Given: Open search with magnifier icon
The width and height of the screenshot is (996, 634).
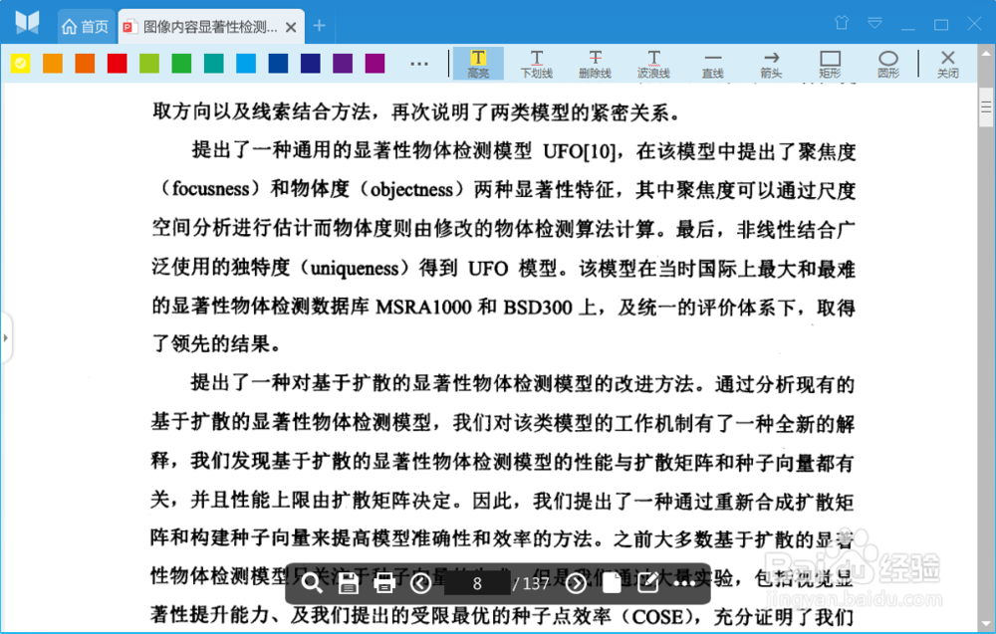Looking at the screenshot, I should [x=312, y=582].
